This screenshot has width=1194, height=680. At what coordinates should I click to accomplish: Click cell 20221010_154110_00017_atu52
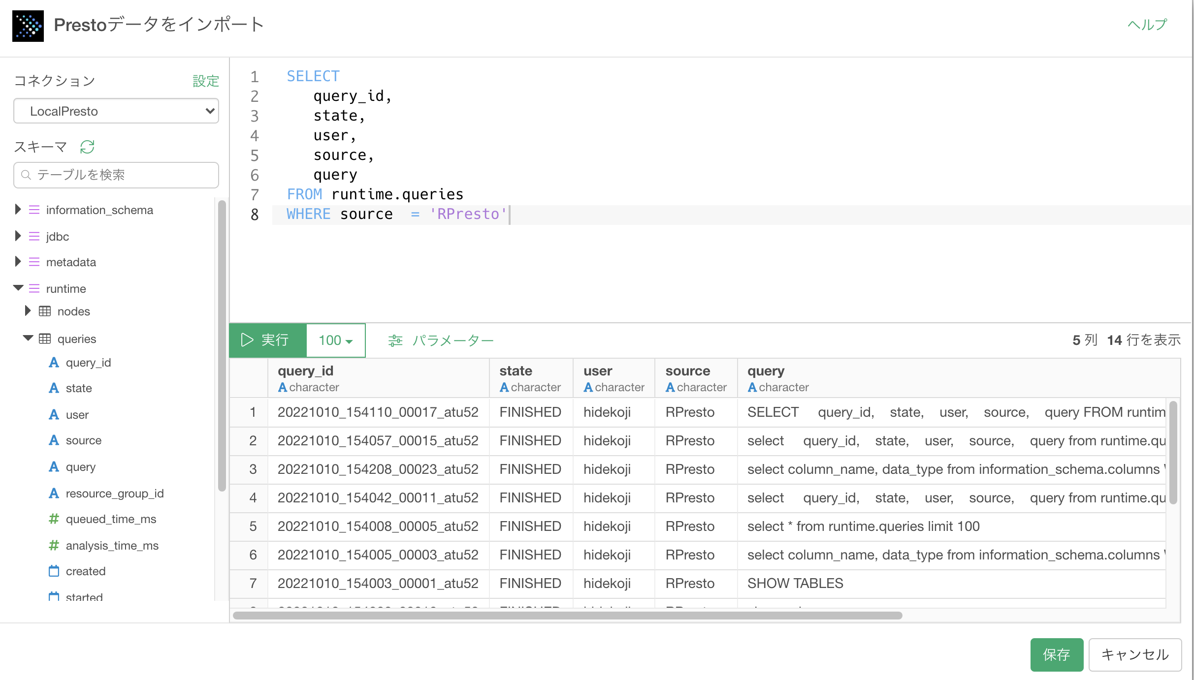(378, 412)
